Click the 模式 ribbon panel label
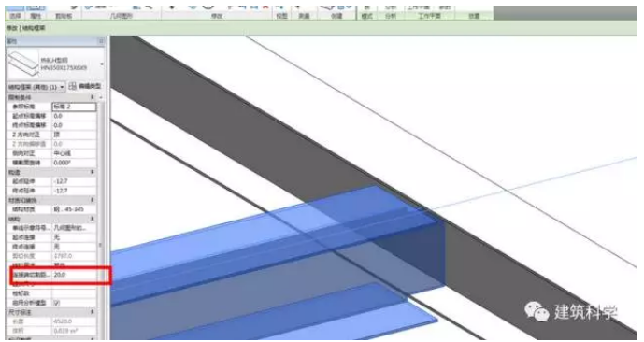The width and height of the screenshot is (644, 342). point(366,16)
